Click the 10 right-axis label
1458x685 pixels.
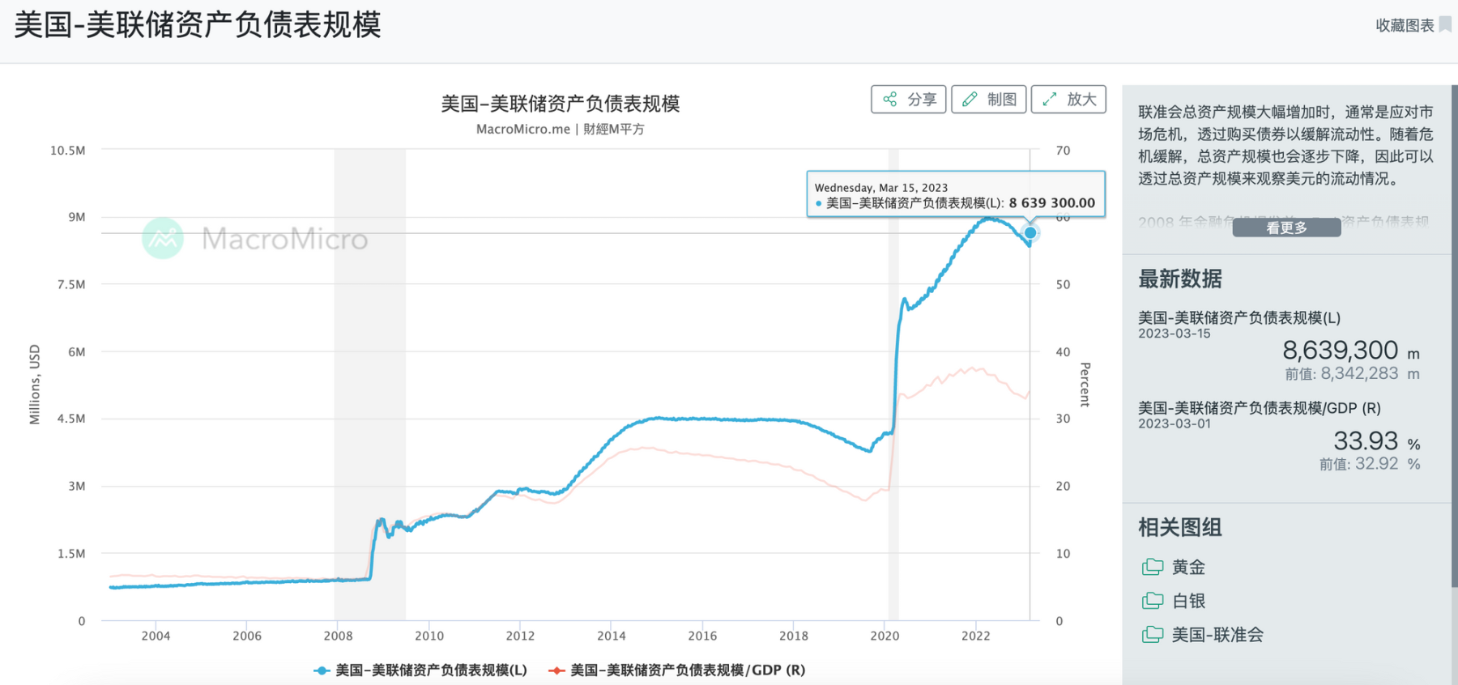tap(1063, 554)
